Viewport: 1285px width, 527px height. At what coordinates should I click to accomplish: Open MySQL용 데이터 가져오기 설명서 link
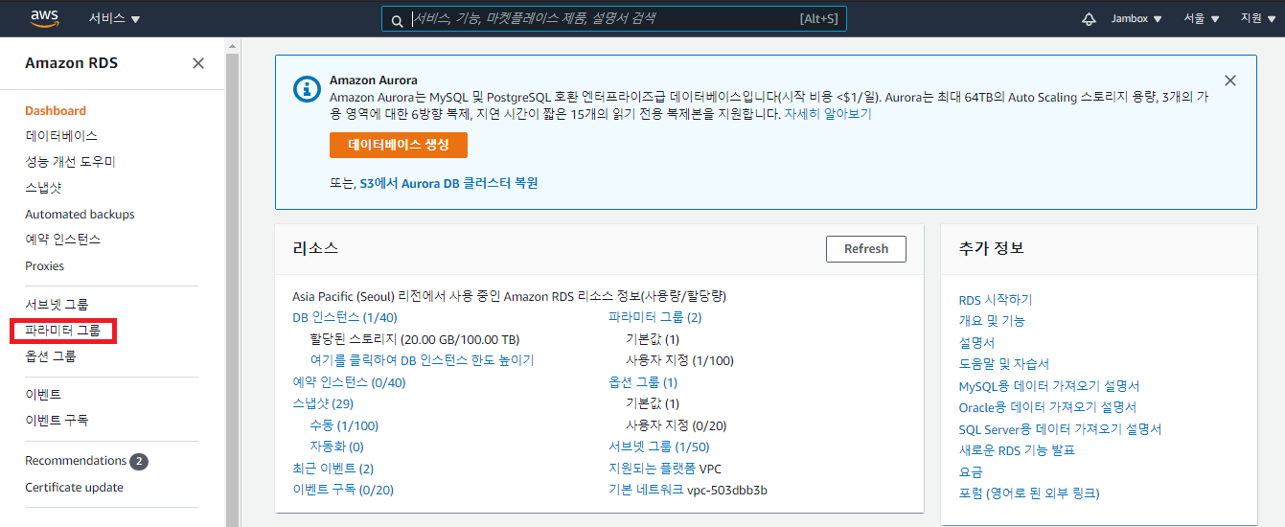pos(1049,386)
